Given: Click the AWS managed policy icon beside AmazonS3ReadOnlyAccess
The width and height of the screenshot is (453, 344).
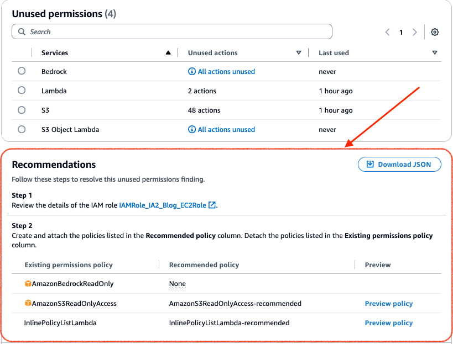Looking at the screenshot, I should 27,303.
